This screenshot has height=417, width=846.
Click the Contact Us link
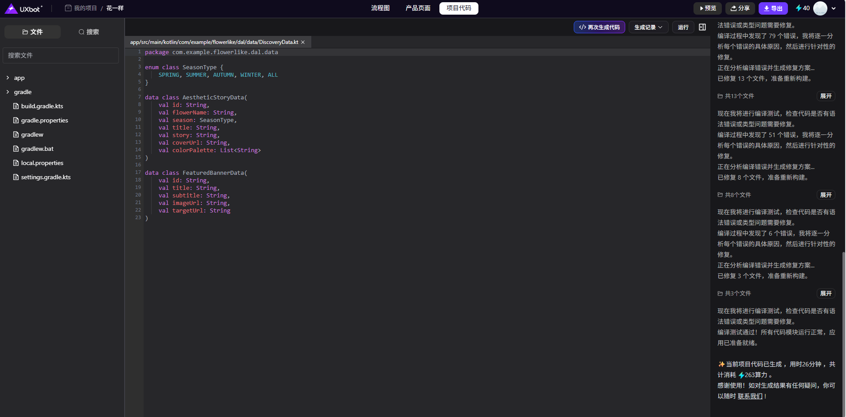click(750, 396)
